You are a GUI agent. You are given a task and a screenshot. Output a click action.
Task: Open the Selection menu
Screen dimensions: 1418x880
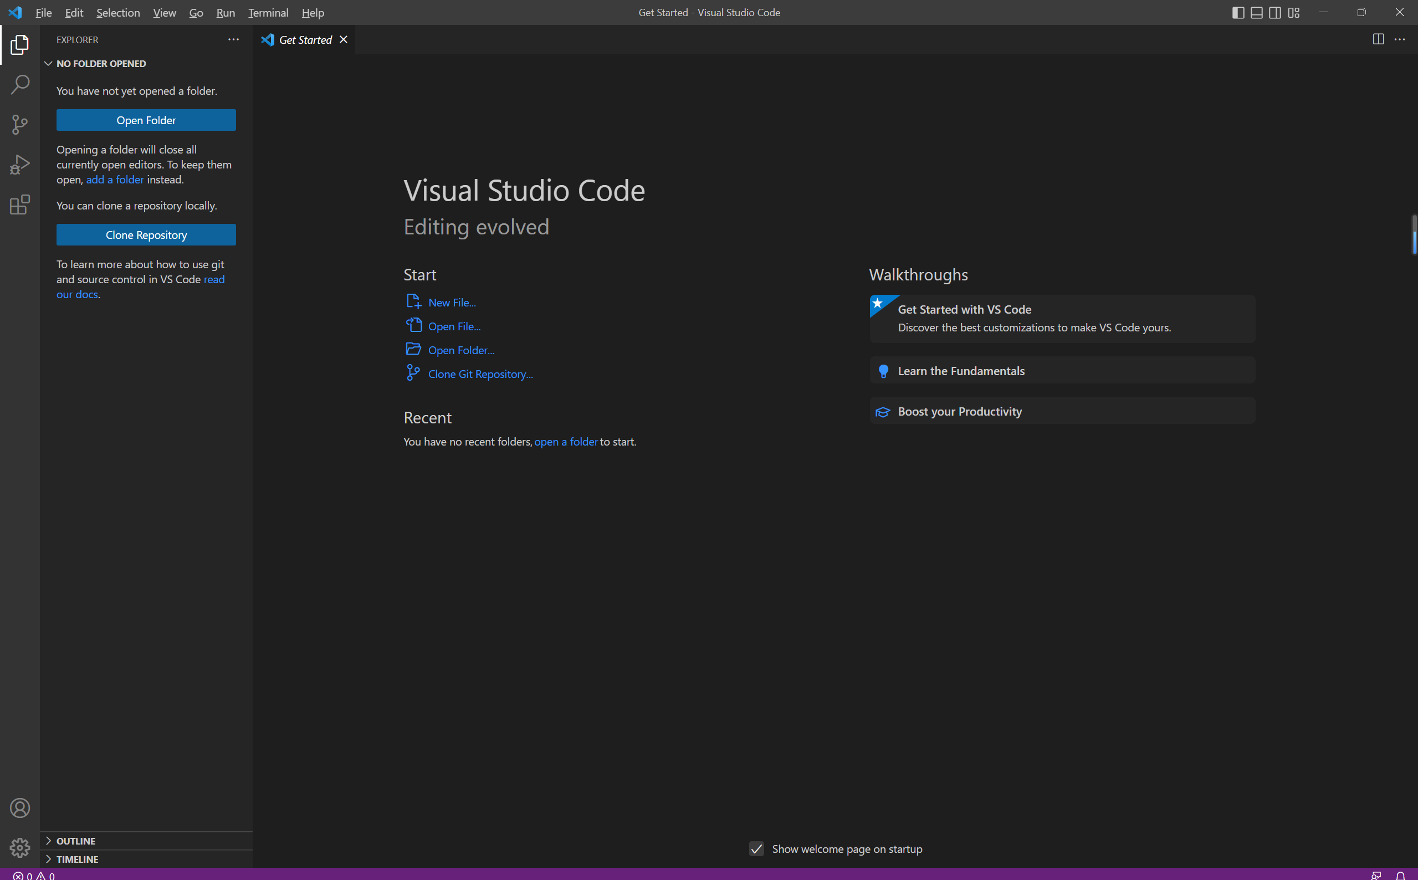pyautogui.click(x=117, y=13)
